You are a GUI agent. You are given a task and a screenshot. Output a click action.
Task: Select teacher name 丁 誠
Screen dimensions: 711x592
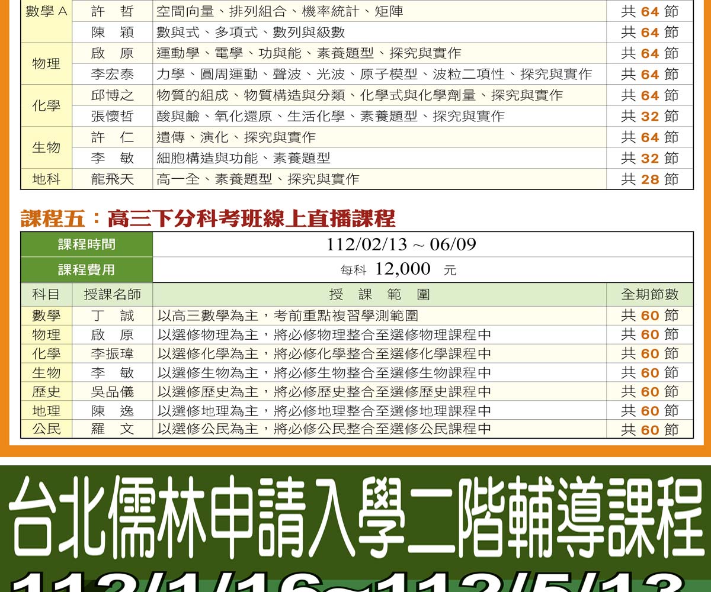tap(113, 316)
